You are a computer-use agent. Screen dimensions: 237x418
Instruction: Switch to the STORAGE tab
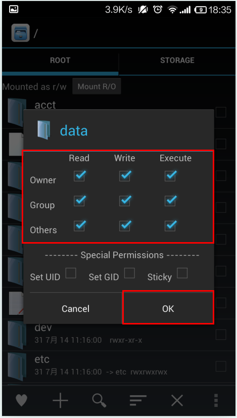[177, 60]
